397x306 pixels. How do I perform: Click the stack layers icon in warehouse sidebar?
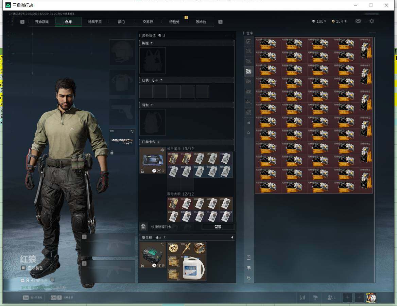click(x=248, y=268)
